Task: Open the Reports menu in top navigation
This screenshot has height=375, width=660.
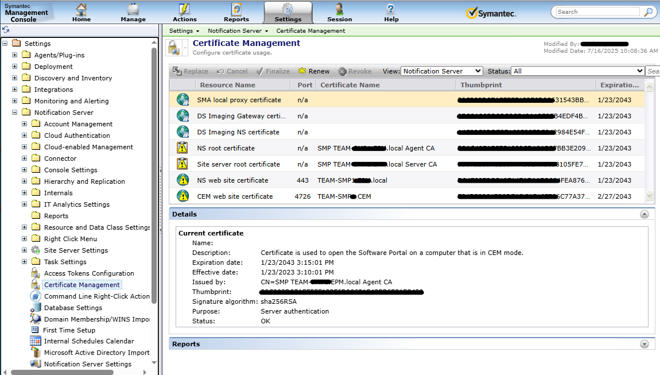Action: (x=236, y=12)
